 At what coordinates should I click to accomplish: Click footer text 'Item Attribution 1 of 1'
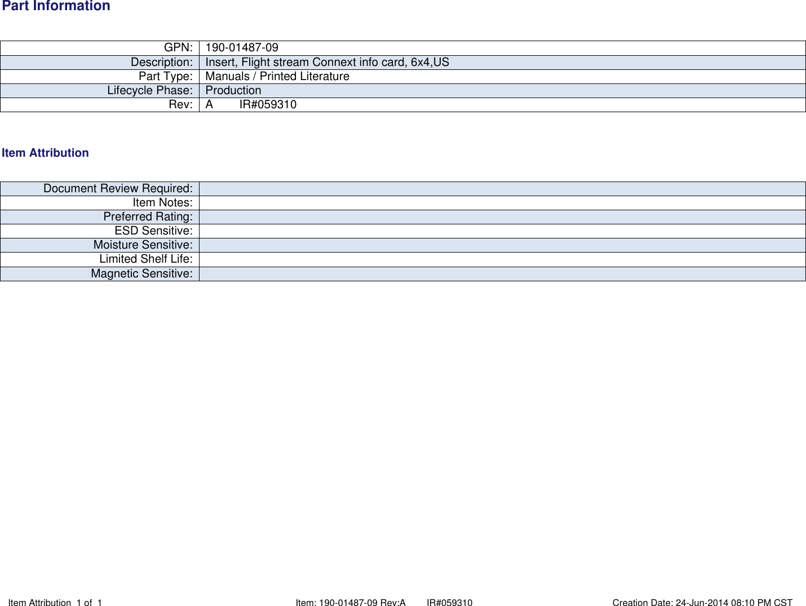[x=55, y=603]
